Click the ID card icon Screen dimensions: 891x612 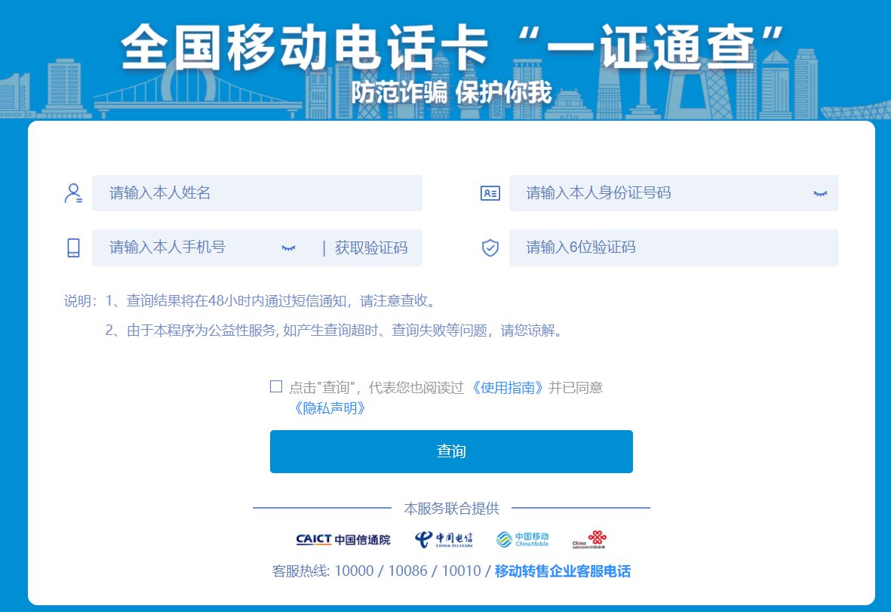tap(490, 193)
